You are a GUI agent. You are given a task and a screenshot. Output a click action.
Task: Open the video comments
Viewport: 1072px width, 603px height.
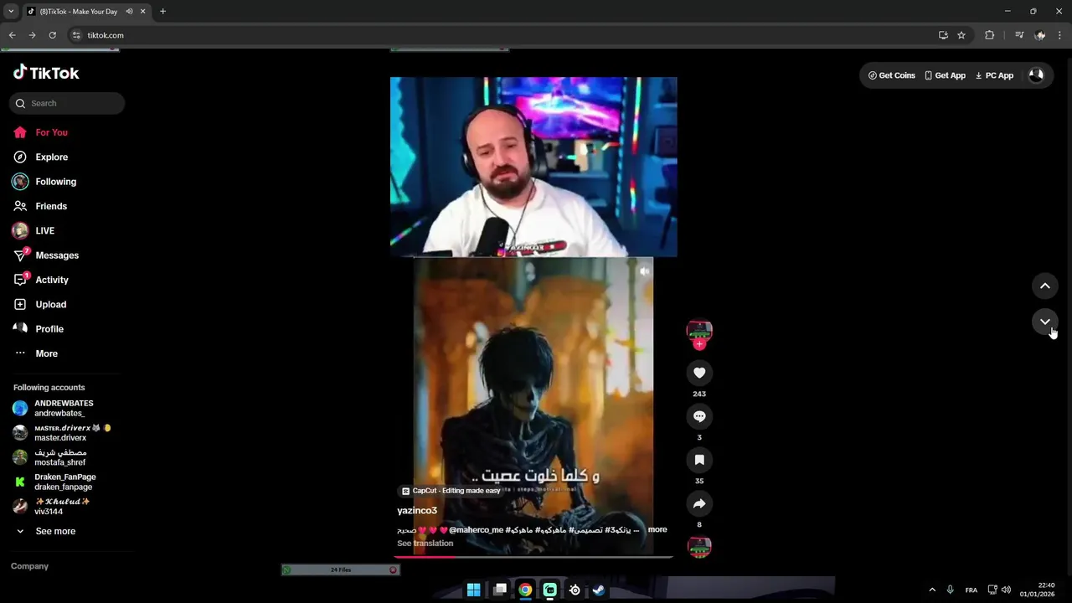coord(699,416)
